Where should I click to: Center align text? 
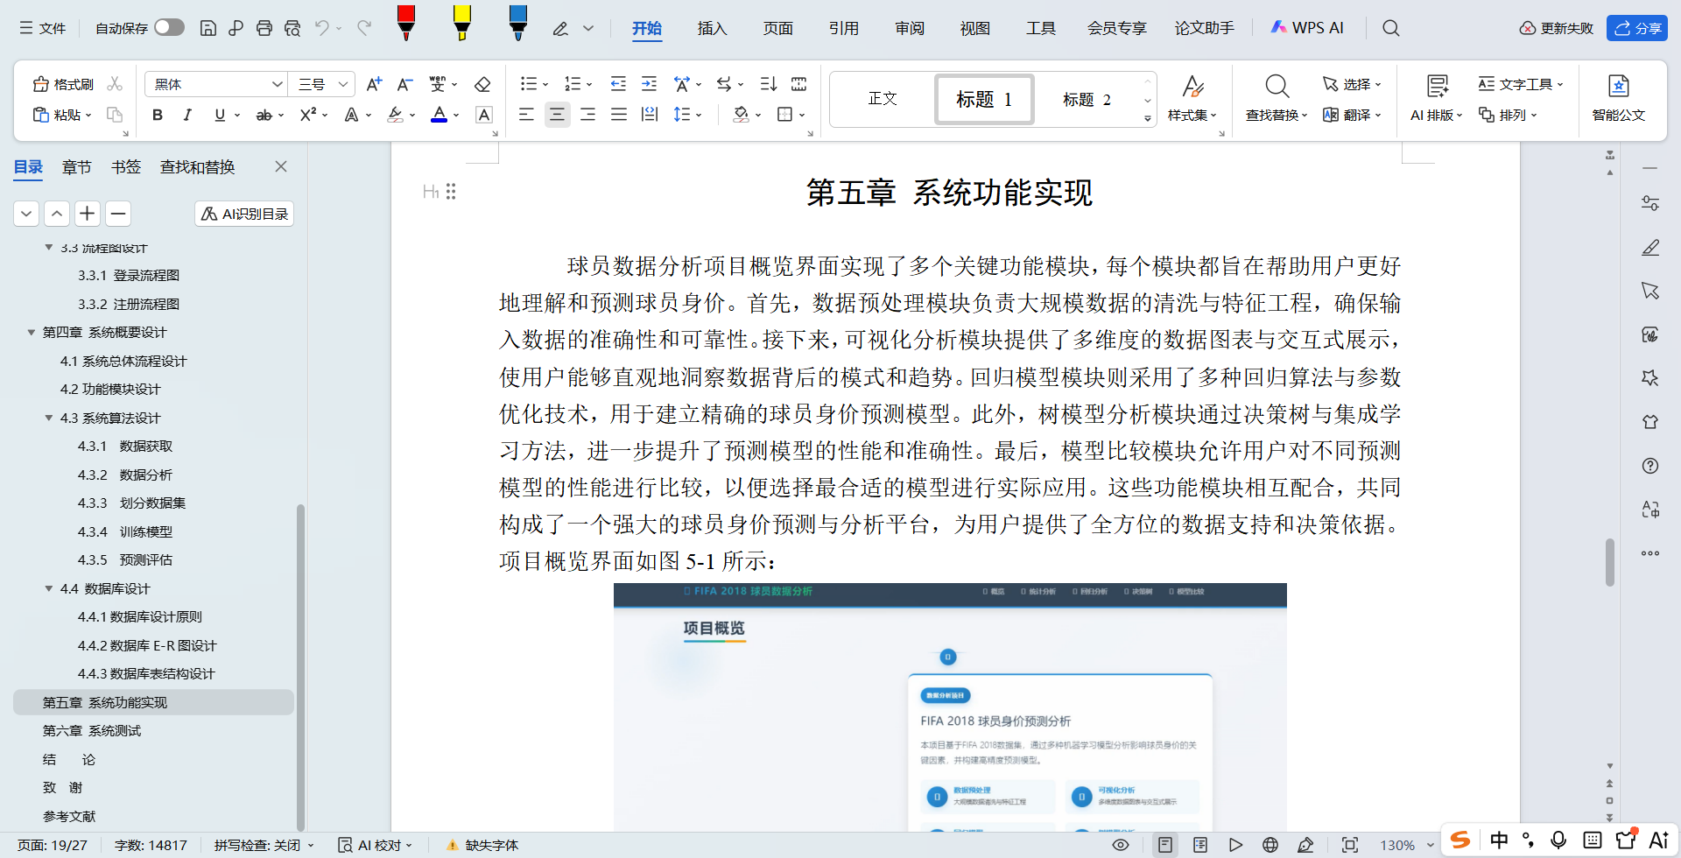click(x=557, y=115)
